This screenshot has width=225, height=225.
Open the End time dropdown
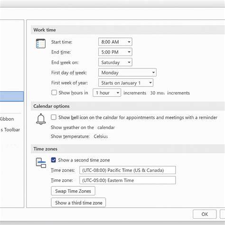coord(115,52)
